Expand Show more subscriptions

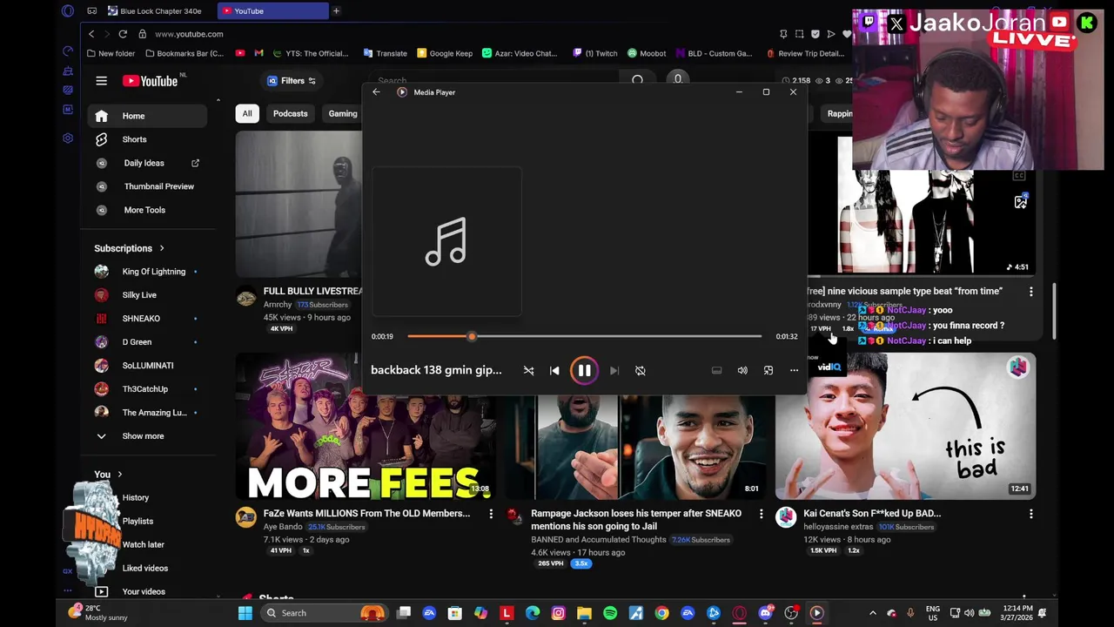(x=148, y=436)
